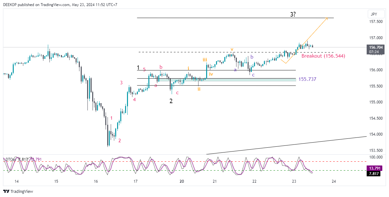Click the 157.500 price axis label
Viewport: 389px width, 197px height.
376,22
